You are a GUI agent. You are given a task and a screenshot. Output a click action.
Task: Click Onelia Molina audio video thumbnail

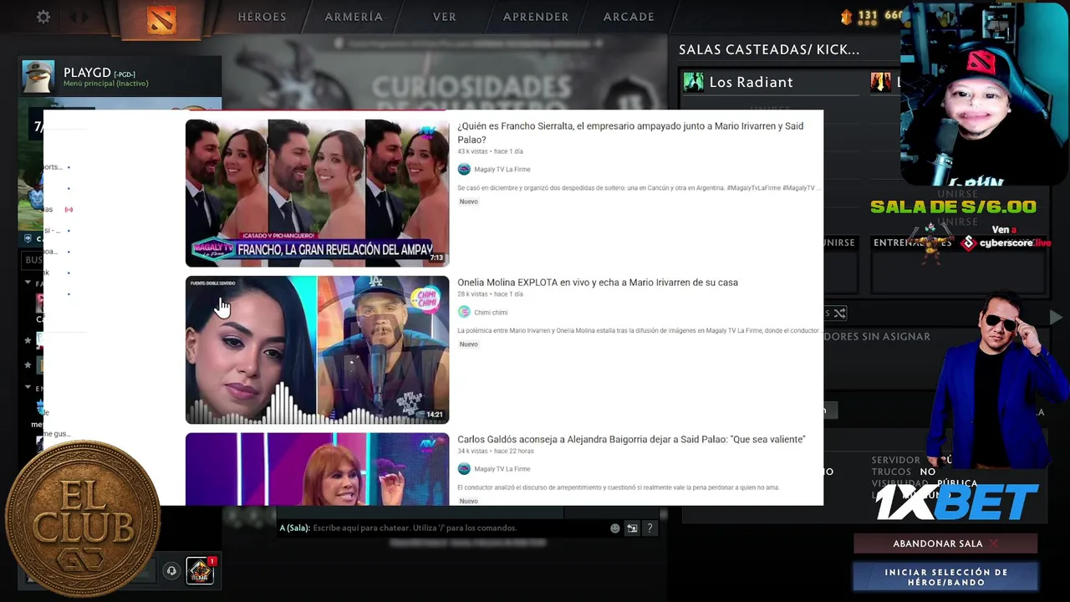(317, 349)
